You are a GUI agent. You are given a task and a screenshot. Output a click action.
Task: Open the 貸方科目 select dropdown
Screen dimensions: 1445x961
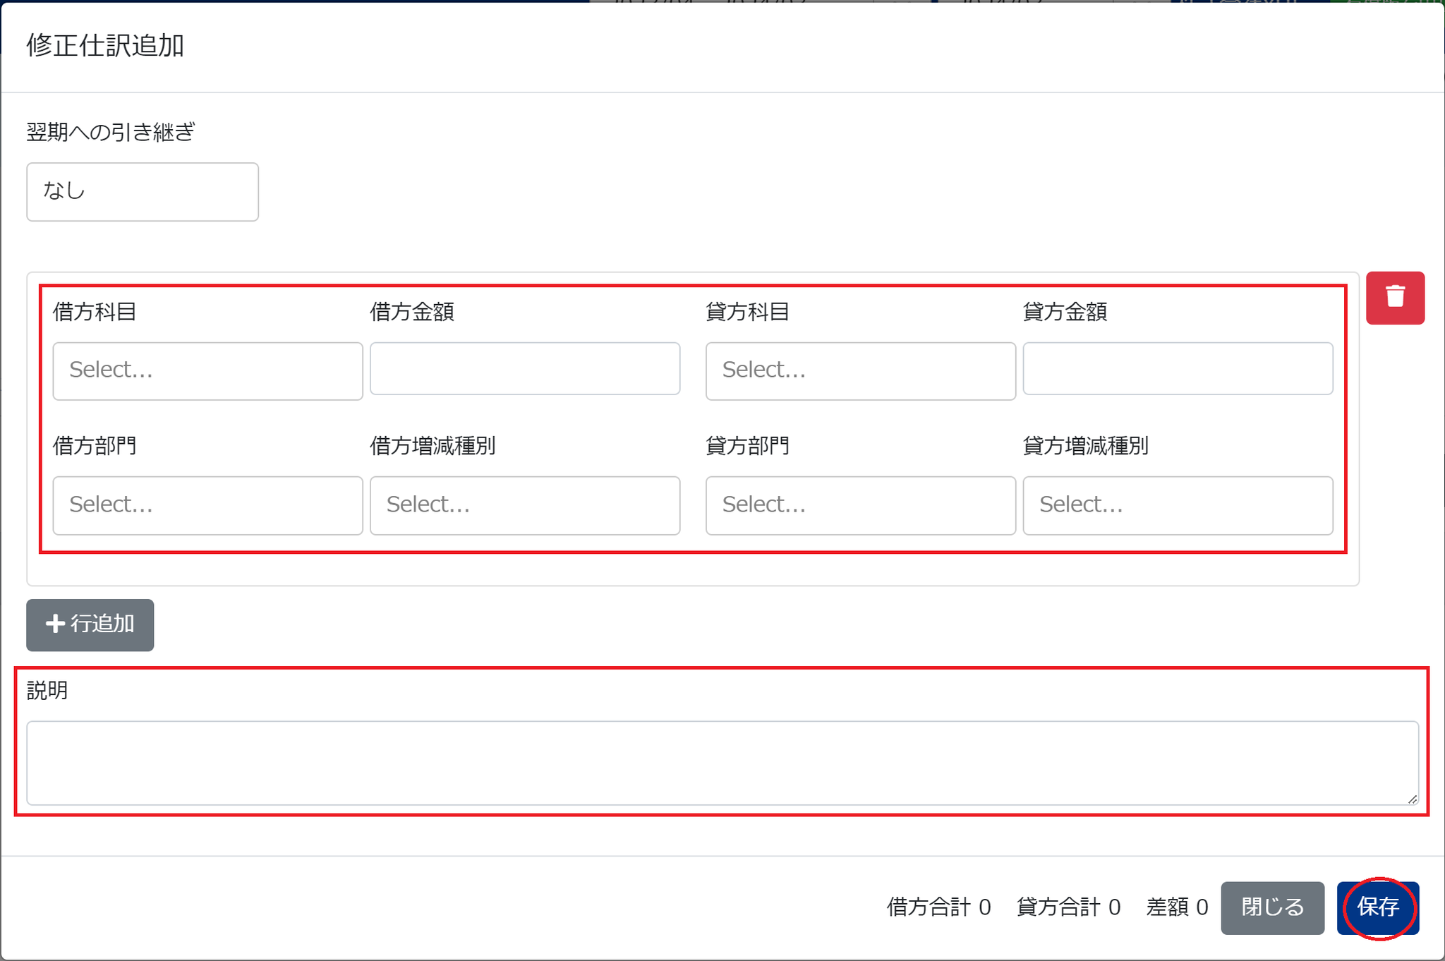(x=860, y=370)
